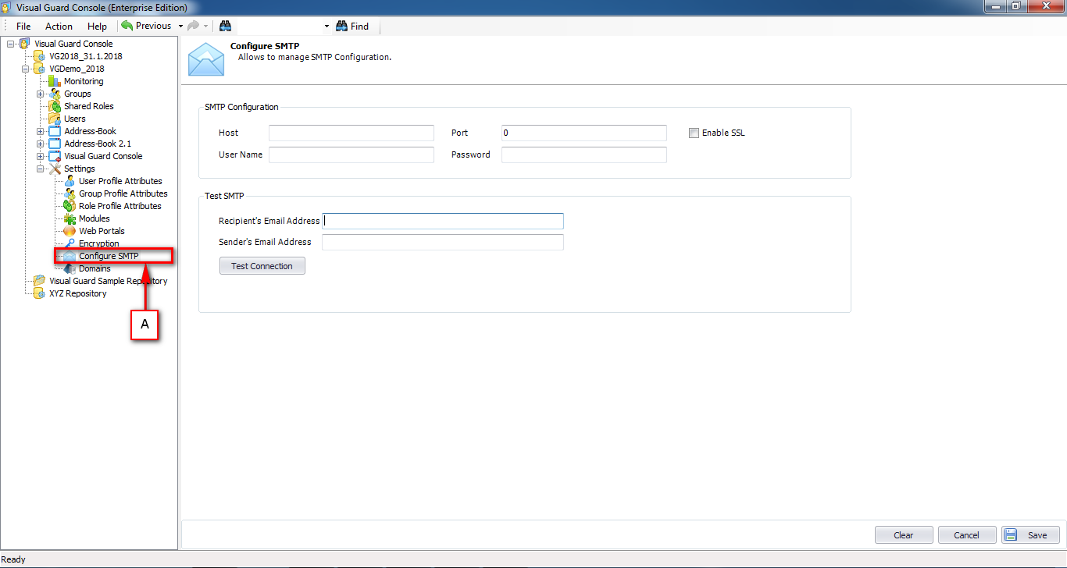
Task: Select the Encryption key icon
Action: point(69,243)
